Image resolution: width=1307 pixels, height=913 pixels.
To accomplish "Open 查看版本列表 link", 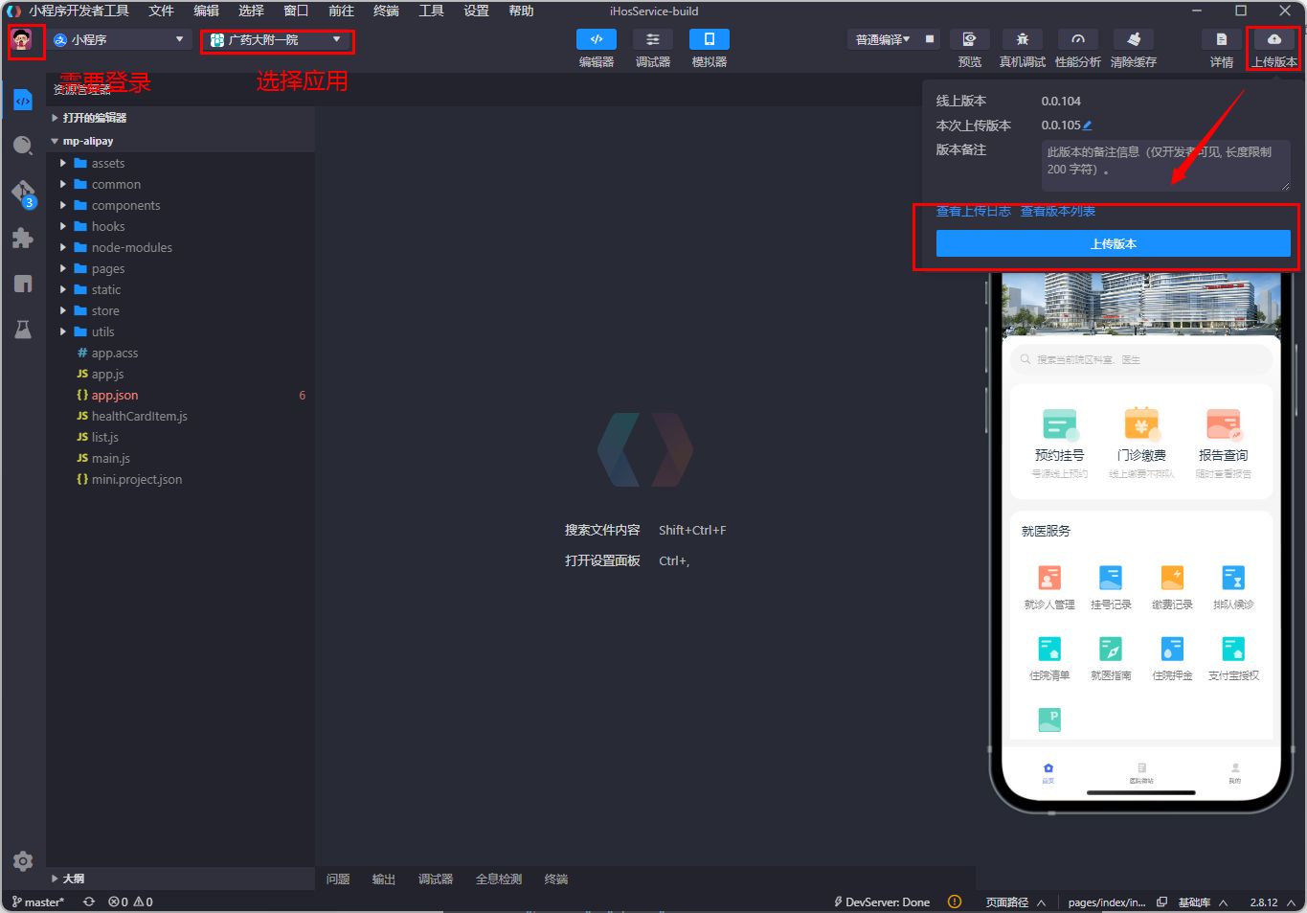I will point(1057,211).
